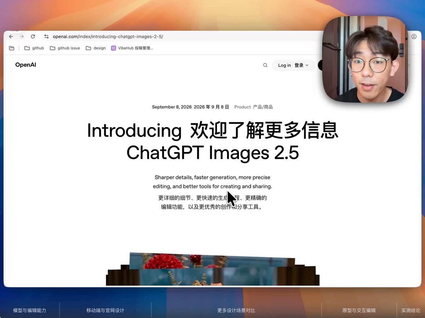Screen dimensions: 425x318
Task: Click the red flower hero image
Action: [x=212, y=269]
